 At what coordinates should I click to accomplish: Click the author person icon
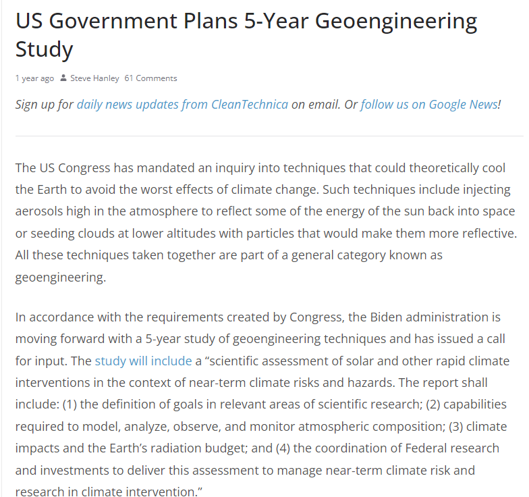(63, 78)
